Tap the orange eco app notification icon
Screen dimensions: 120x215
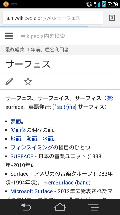click(x=6, y=4)
